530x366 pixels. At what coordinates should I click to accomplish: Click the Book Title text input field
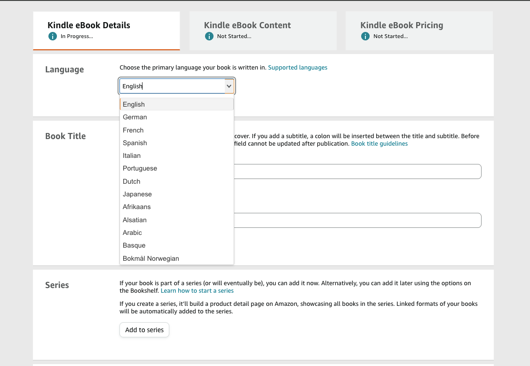coord(357,171)
